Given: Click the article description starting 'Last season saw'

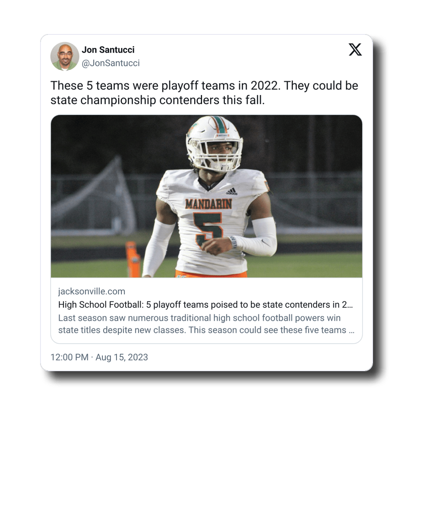Looking at the screenshot, I should tap(206, 324).
